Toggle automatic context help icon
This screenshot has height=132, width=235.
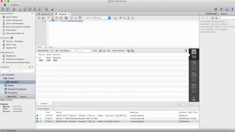click(217, 18)
